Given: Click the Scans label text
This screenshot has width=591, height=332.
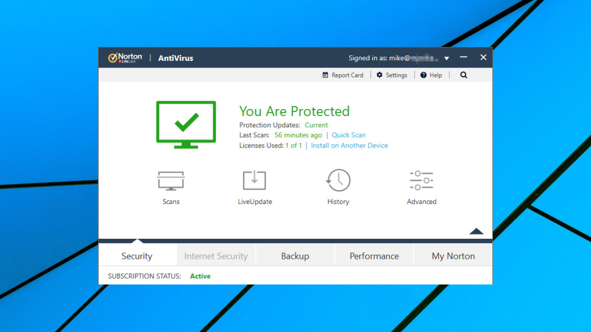Looking at the screenshot, I should pyautogui.click(x=171, y=202).
